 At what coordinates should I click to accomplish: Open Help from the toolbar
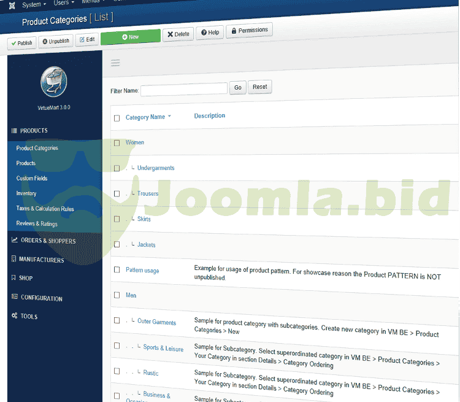pyautogui.click(x=210, y=33)
